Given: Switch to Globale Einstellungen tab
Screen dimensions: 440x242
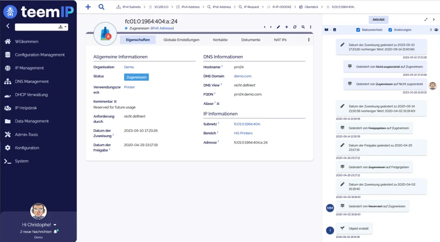Looking at the screenshot, I should click(x=181, y=40).
